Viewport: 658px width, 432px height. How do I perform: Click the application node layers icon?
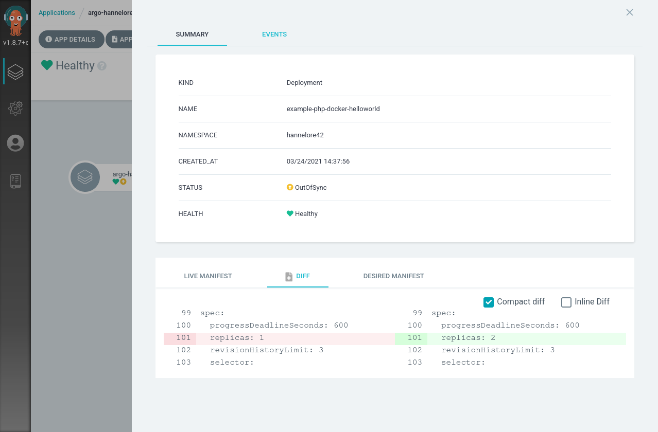pos(85,177)
